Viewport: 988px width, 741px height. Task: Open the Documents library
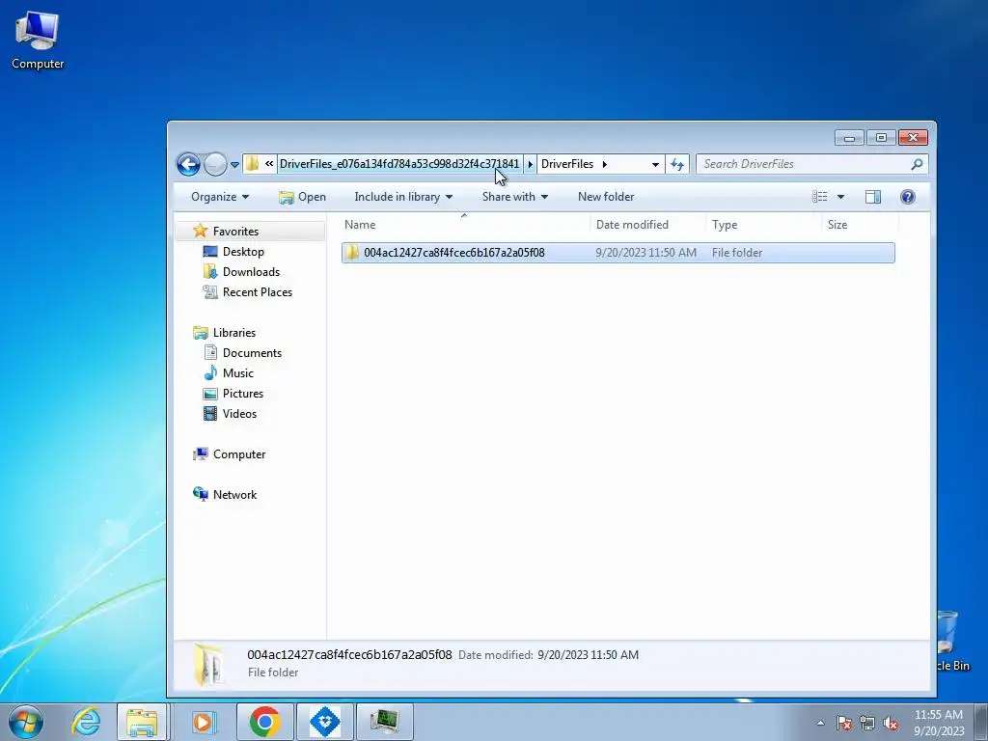click(x=252, y=353)
